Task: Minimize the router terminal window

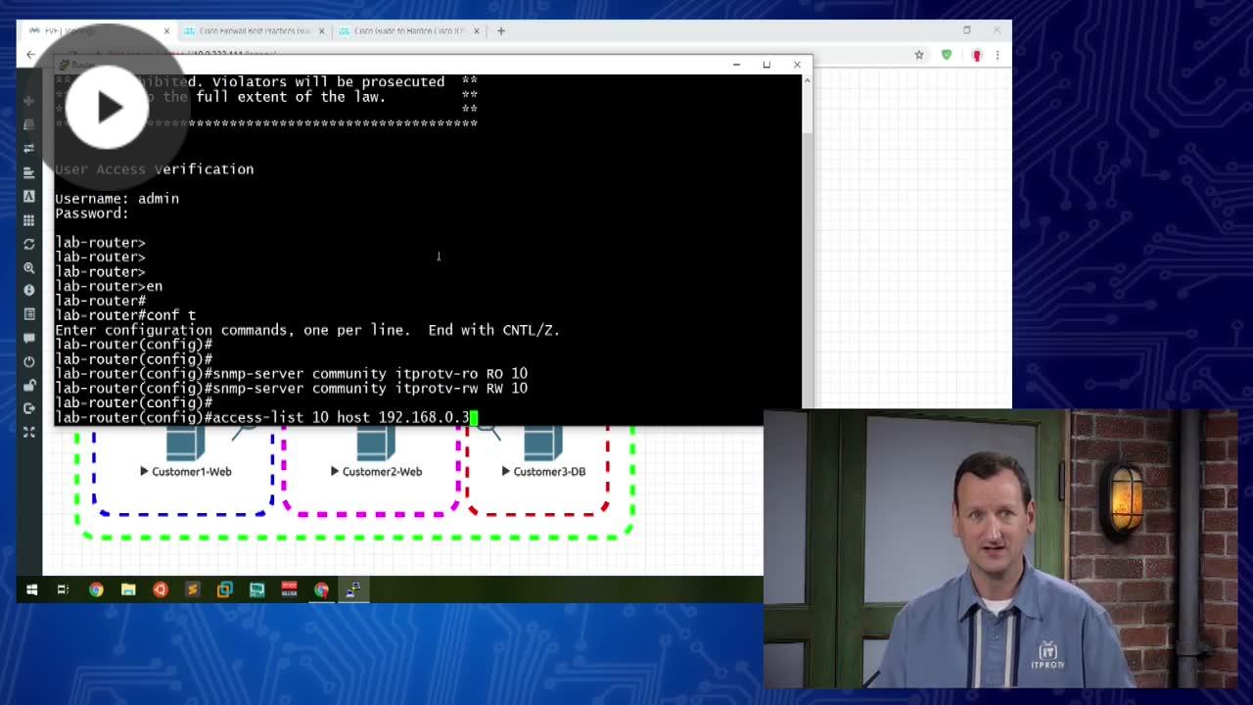Action: [x=736, y=65]
